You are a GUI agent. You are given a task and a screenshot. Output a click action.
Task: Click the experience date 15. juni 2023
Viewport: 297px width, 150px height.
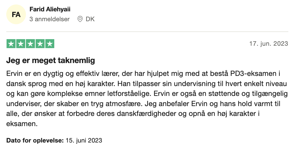[84, 140]
